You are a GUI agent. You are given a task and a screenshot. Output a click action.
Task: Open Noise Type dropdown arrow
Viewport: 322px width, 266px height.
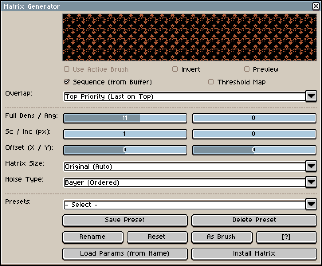[311, 182]
